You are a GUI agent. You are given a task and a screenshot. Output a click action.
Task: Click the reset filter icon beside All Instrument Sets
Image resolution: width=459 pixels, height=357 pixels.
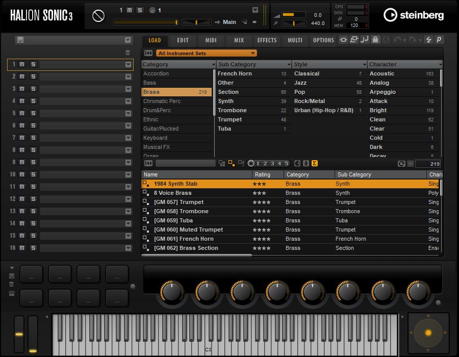click(x=148, y=53)
